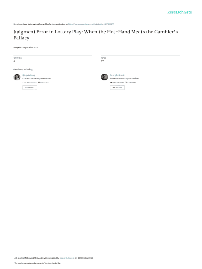Click the Preprint label above the stats
This screenshot has height=269, width=202.
[x=17, y=48]
